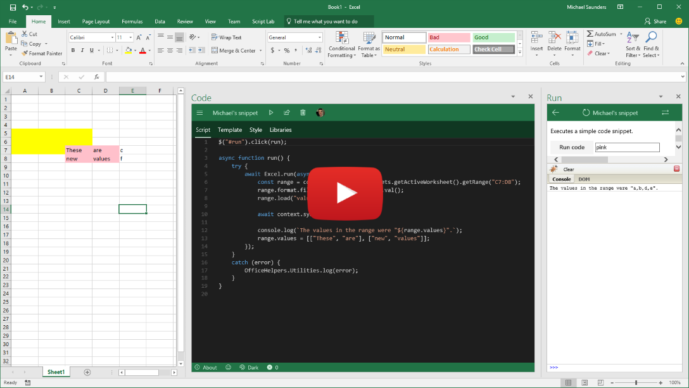
Task: Open About in the Code pane footer
Action: pyautogui.click(x=206, y=367)
